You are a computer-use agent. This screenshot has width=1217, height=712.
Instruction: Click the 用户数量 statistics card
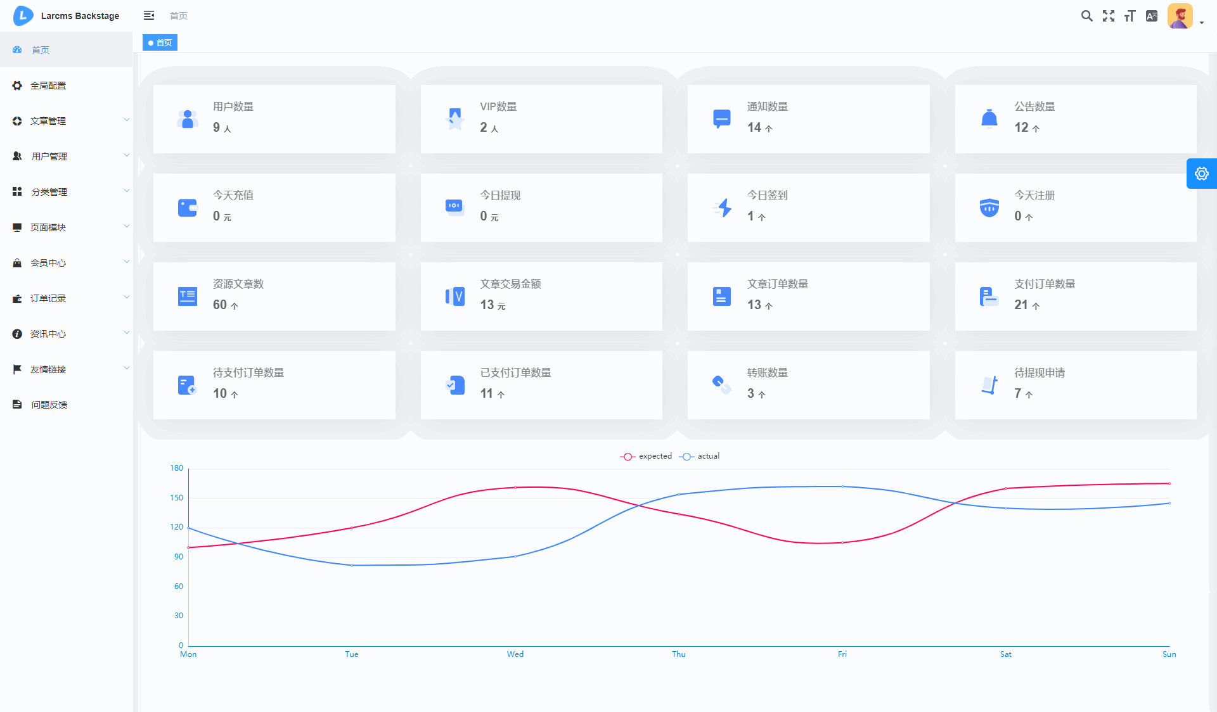point(274,119)
